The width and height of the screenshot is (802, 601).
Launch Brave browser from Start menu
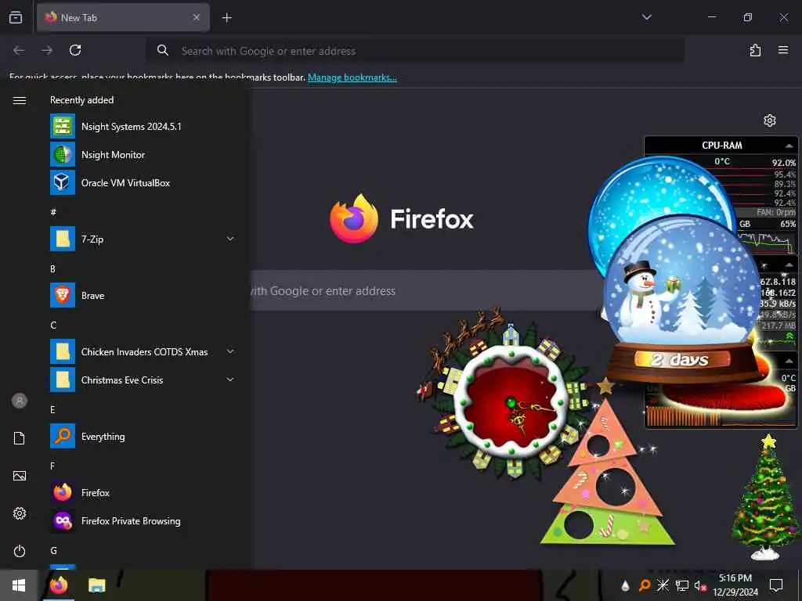click(141, 295)
